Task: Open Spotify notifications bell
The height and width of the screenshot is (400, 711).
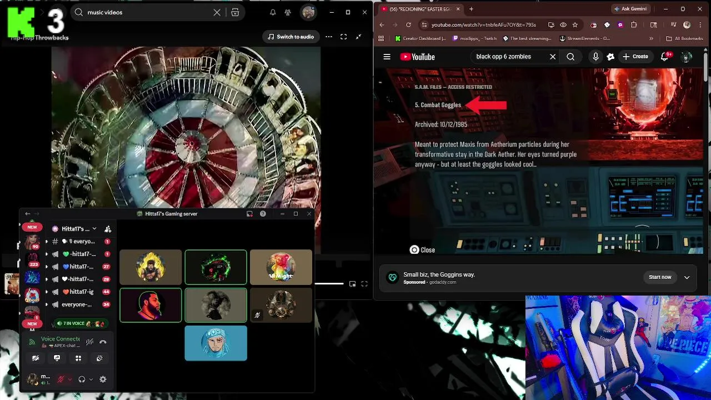Action: point(273,12)
